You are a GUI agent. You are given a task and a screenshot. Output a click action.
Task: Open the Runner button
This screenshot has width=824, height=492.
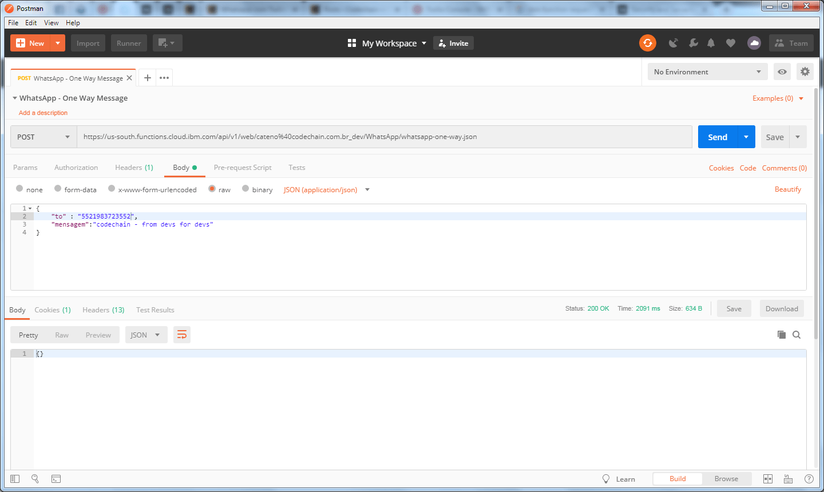pos(129,43)
